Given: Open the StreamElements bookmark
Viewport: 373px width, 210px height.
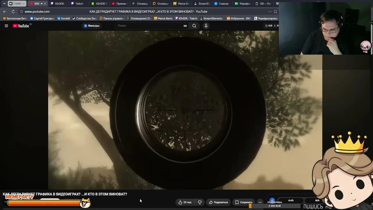Looking at the screenshot, I should coord(211,18).
